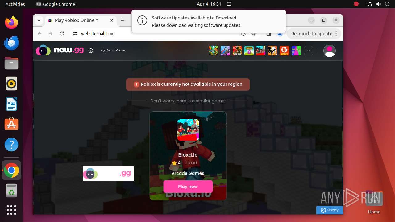Image resolution: width=395 pixels, height=222 pixels.
Task: View site information icon in address bar
Action: [x=75, y=34]
